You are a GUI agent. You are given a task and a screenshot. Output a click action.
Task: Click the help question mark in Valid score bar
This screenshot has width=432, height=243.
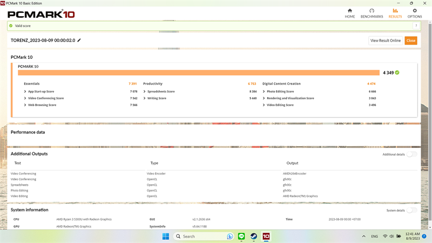tap(416, 25)
